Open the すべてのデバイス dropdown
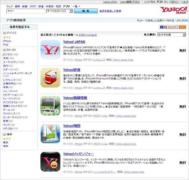 [59, 11]
